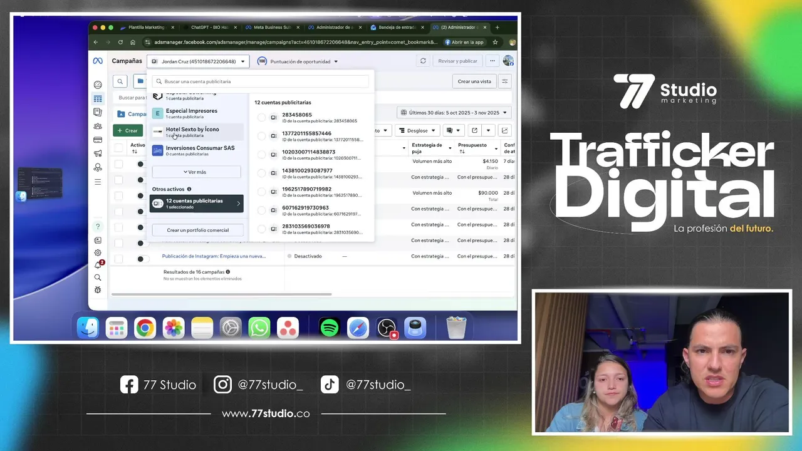Screen dimensions: 802x451
Task: Select ad account 607162919730963 radio button
Action: pyautogui.click(x=262, y=210)
